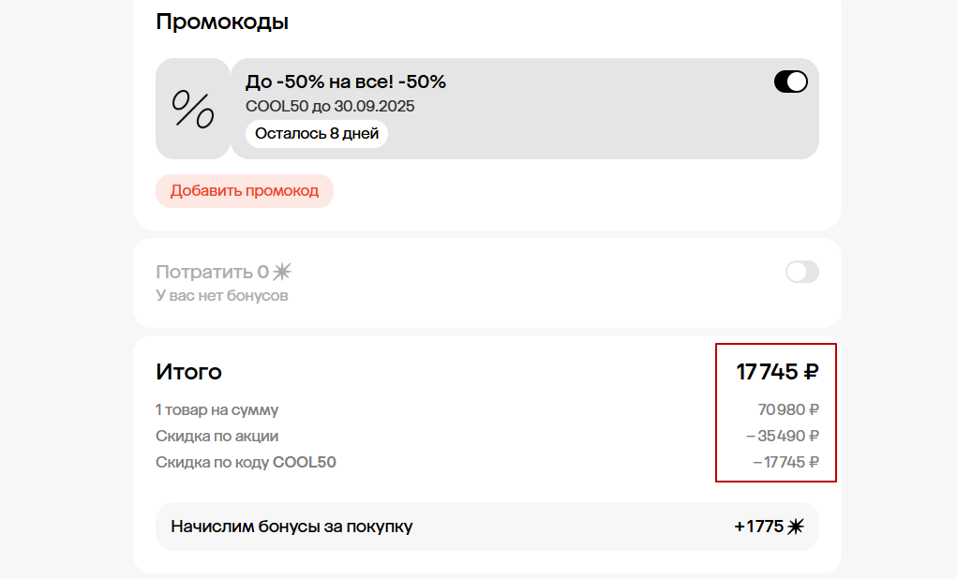Viewport: 957px width, 579px height.
Task: Click the Скидка по коду COOL50 label
Action: tap(246, 462)
